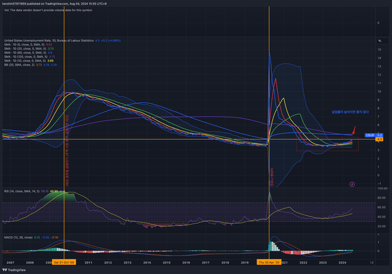Click the 10 value on price axis
This screenshot has height=274, width=392.
[379, 92]
